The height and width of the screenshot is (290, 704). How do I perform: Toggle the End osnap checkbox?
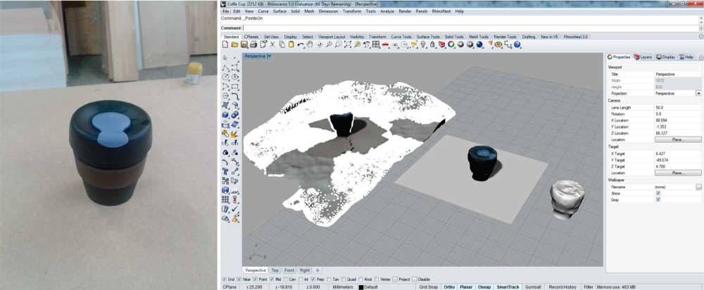225,279
